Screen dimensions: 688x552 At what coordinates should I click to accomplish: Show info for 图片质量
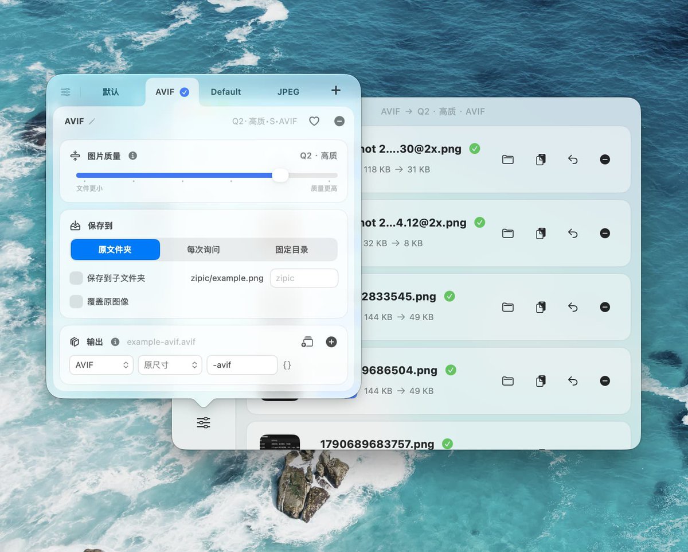coord(133,156)
